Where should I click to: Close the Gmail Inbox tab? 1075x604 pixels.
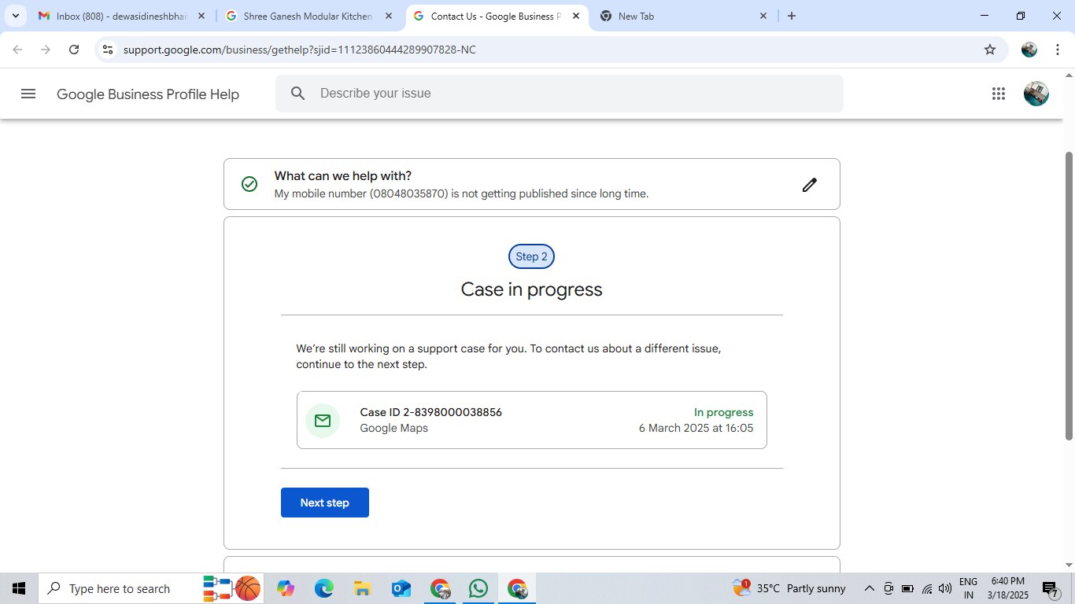point(201,16)
